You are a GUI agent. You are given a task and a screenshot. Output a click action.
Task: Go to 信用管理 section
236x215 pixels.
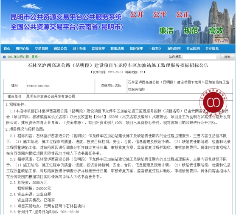[136, 49]
